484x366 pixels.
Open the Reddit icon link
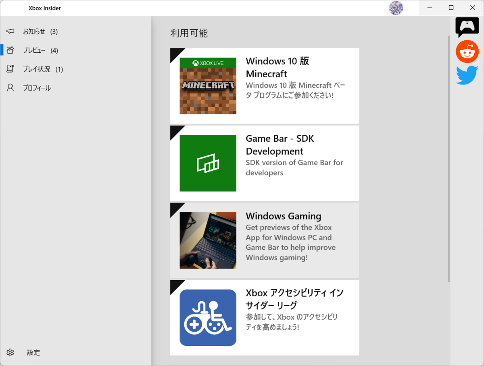pos(467,52)
